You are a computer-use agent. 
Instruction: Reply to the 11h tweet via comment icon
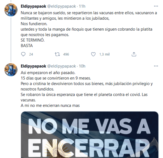click(23, 54)
